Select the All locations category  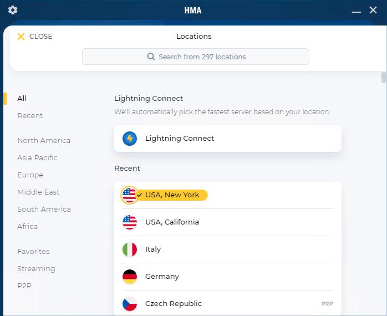22,99
